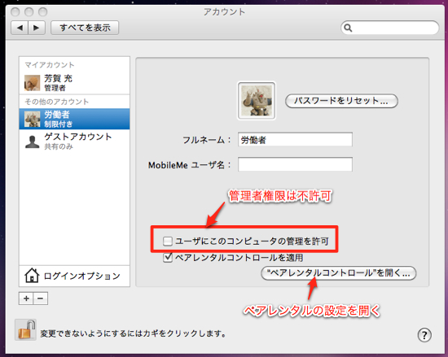The image size is (448, 357).
Task: Click the 労働者 avatar in sidebar
Action: click(x=32, y=119)
